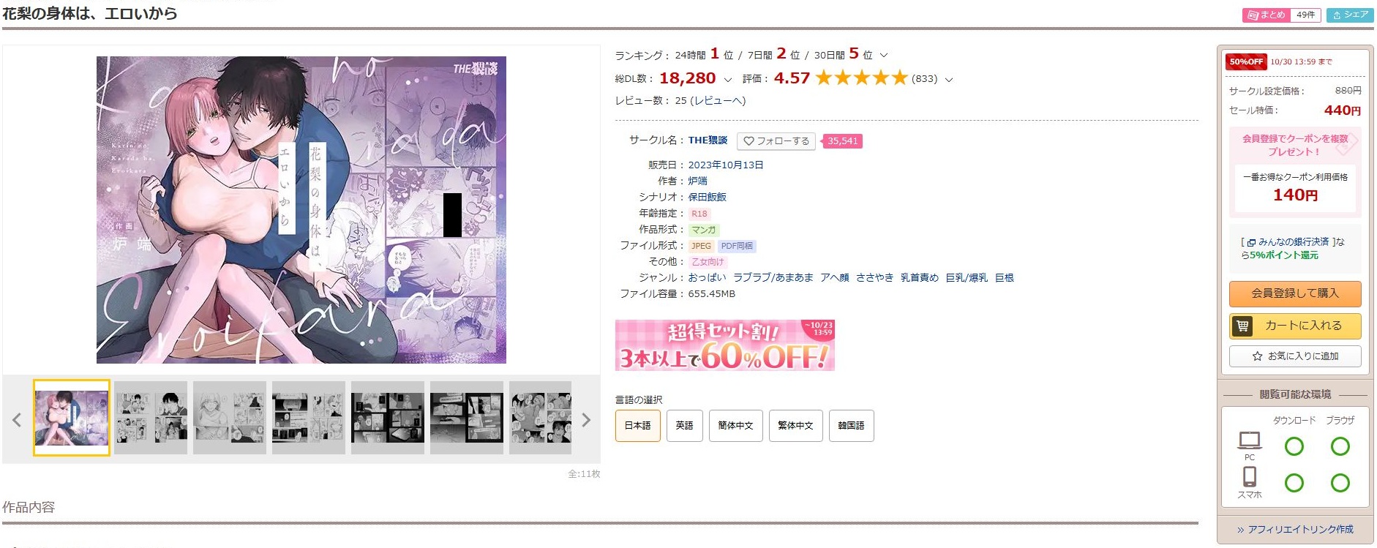
Task: Expand the rating breakdown chevron
Action: click(949, 79)
